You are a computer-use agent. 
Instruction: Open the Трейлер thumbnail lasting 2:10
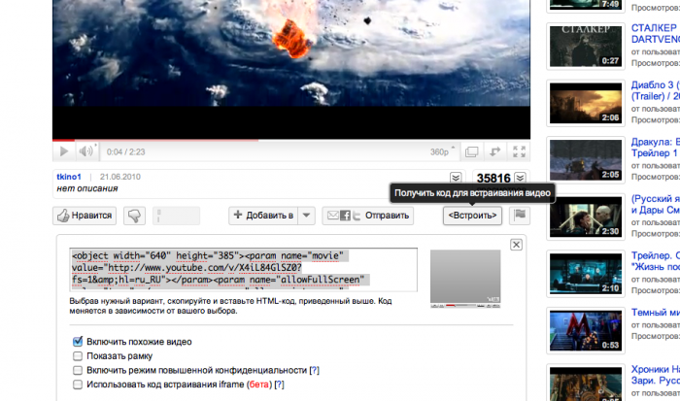(x=586, y=274)
